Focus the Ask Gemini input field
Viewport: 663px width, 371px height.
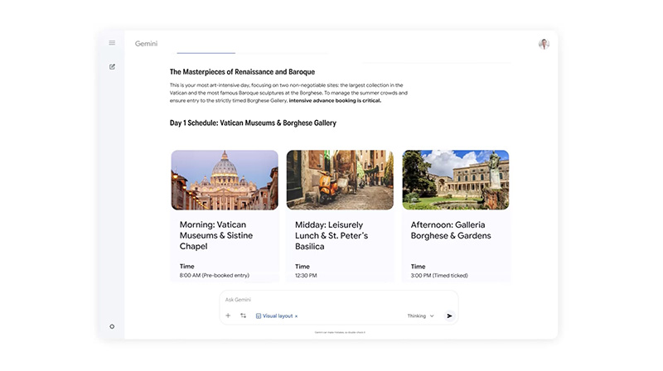(331, 299)
